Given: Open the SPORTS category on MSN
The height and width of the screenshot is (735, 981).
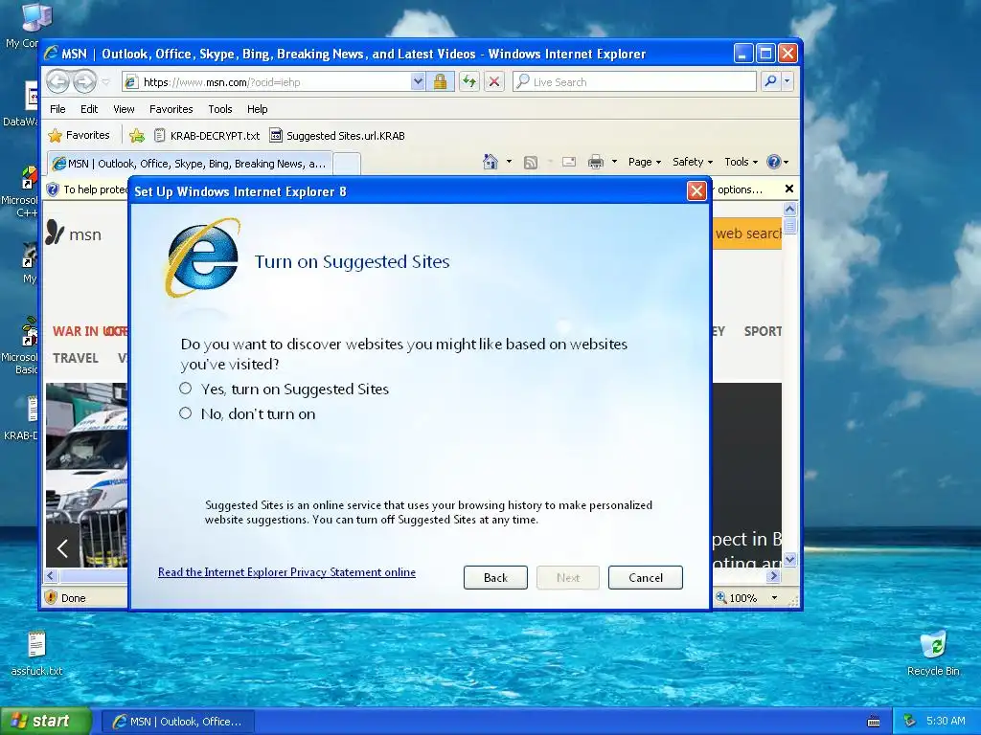Looking at the screenshot, I should 763,331.
